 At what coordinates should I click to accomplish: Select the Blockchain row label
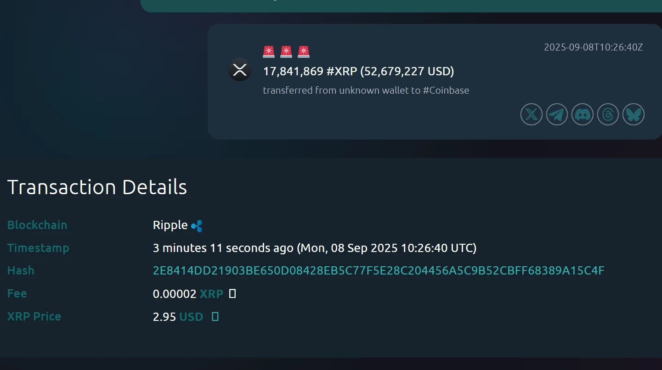pos(37,225)
